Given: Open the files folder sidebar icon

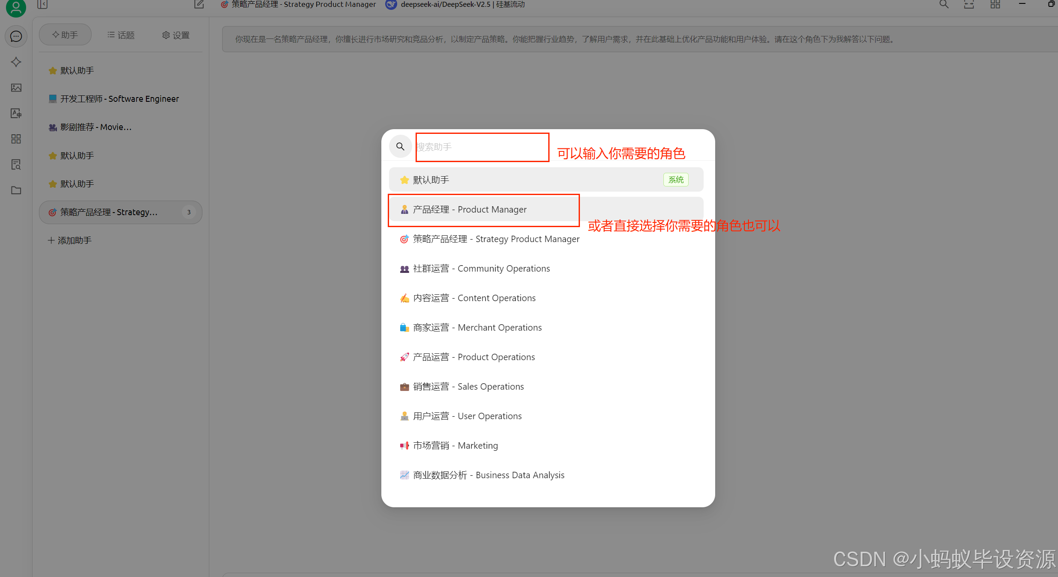Looking at the screenshot, I should point(16,190).
